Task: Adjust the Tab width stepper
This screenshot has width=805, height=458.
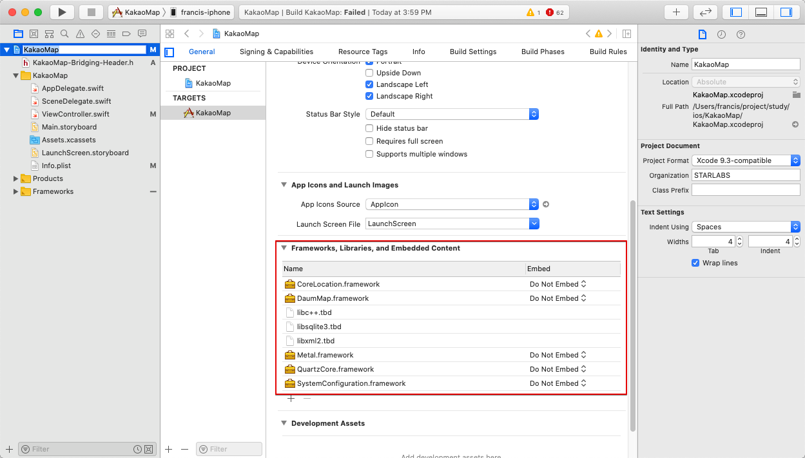Action: click(x=740, y=242)
